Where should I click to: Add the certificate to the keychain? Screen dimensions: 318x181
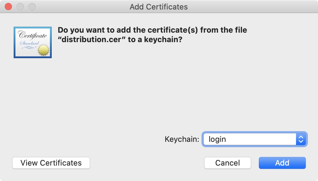[282, 163]
